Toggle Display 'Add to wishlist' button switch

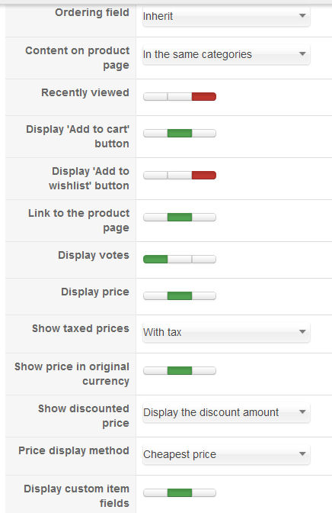coord(180,175)
